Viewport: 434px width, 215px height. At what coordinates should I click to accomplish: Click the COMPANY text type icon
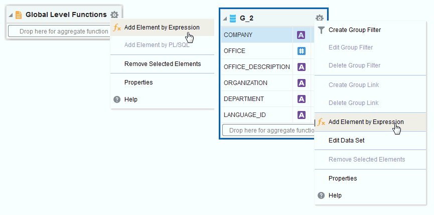click(301, 35)
